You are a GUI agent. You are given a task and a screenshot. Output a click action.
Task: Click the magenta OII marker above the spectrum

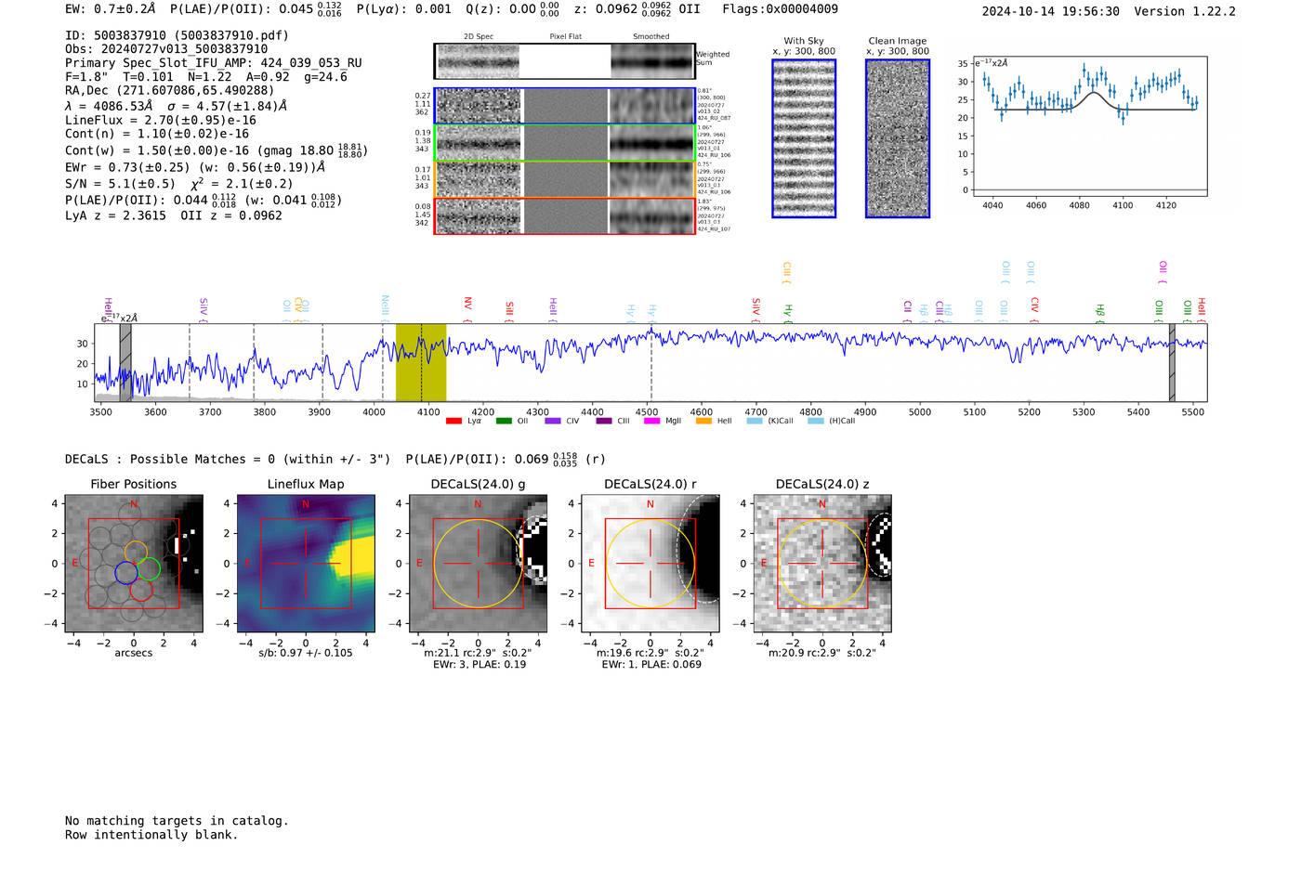pos(1163,272)
